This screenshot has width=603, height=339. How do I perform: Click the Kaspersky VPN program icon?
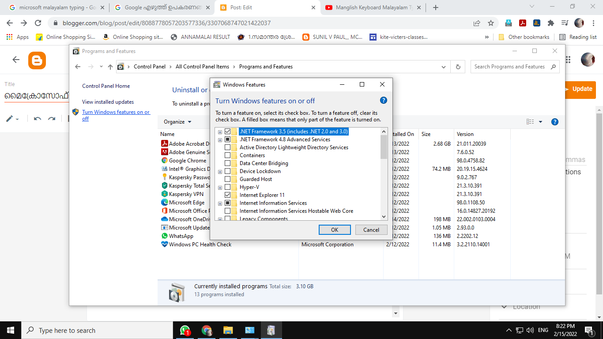(x=164, y=194)
